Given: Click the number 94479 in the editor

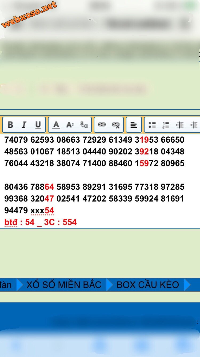Looking at the screenshot, I should point(16,210).
